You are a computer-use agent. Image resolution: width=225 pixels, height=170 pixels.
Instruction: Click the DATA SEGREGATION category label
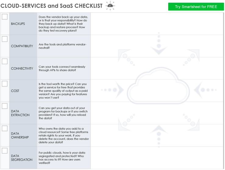(x=22, y=158)
